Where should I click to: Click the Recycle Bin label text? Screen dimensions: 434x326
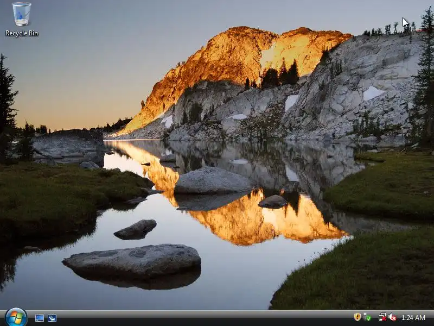tap(22, 33)
